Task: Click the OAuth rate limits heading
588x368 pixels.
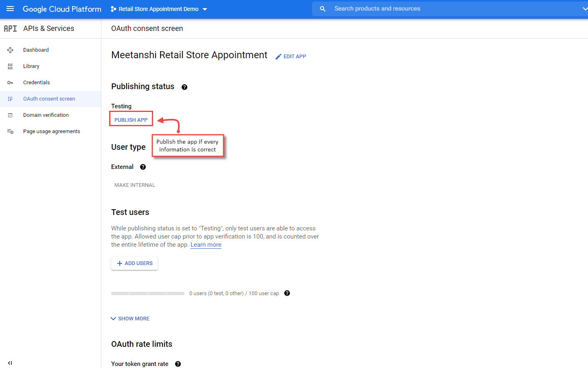Action: tap(142, 344)
